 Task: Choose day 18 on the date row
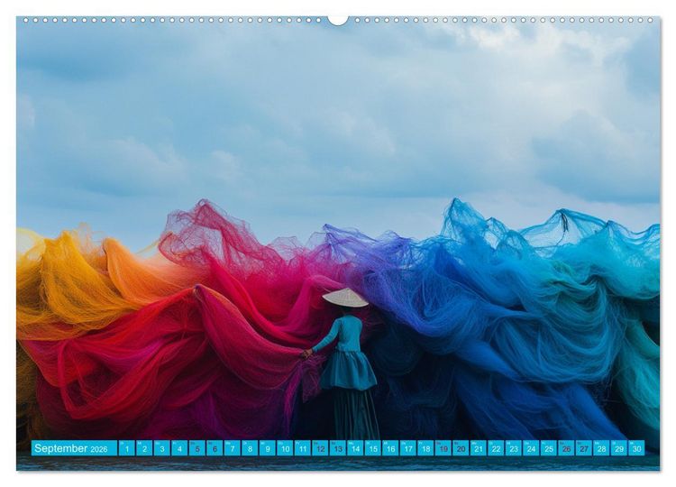point(425,448)
